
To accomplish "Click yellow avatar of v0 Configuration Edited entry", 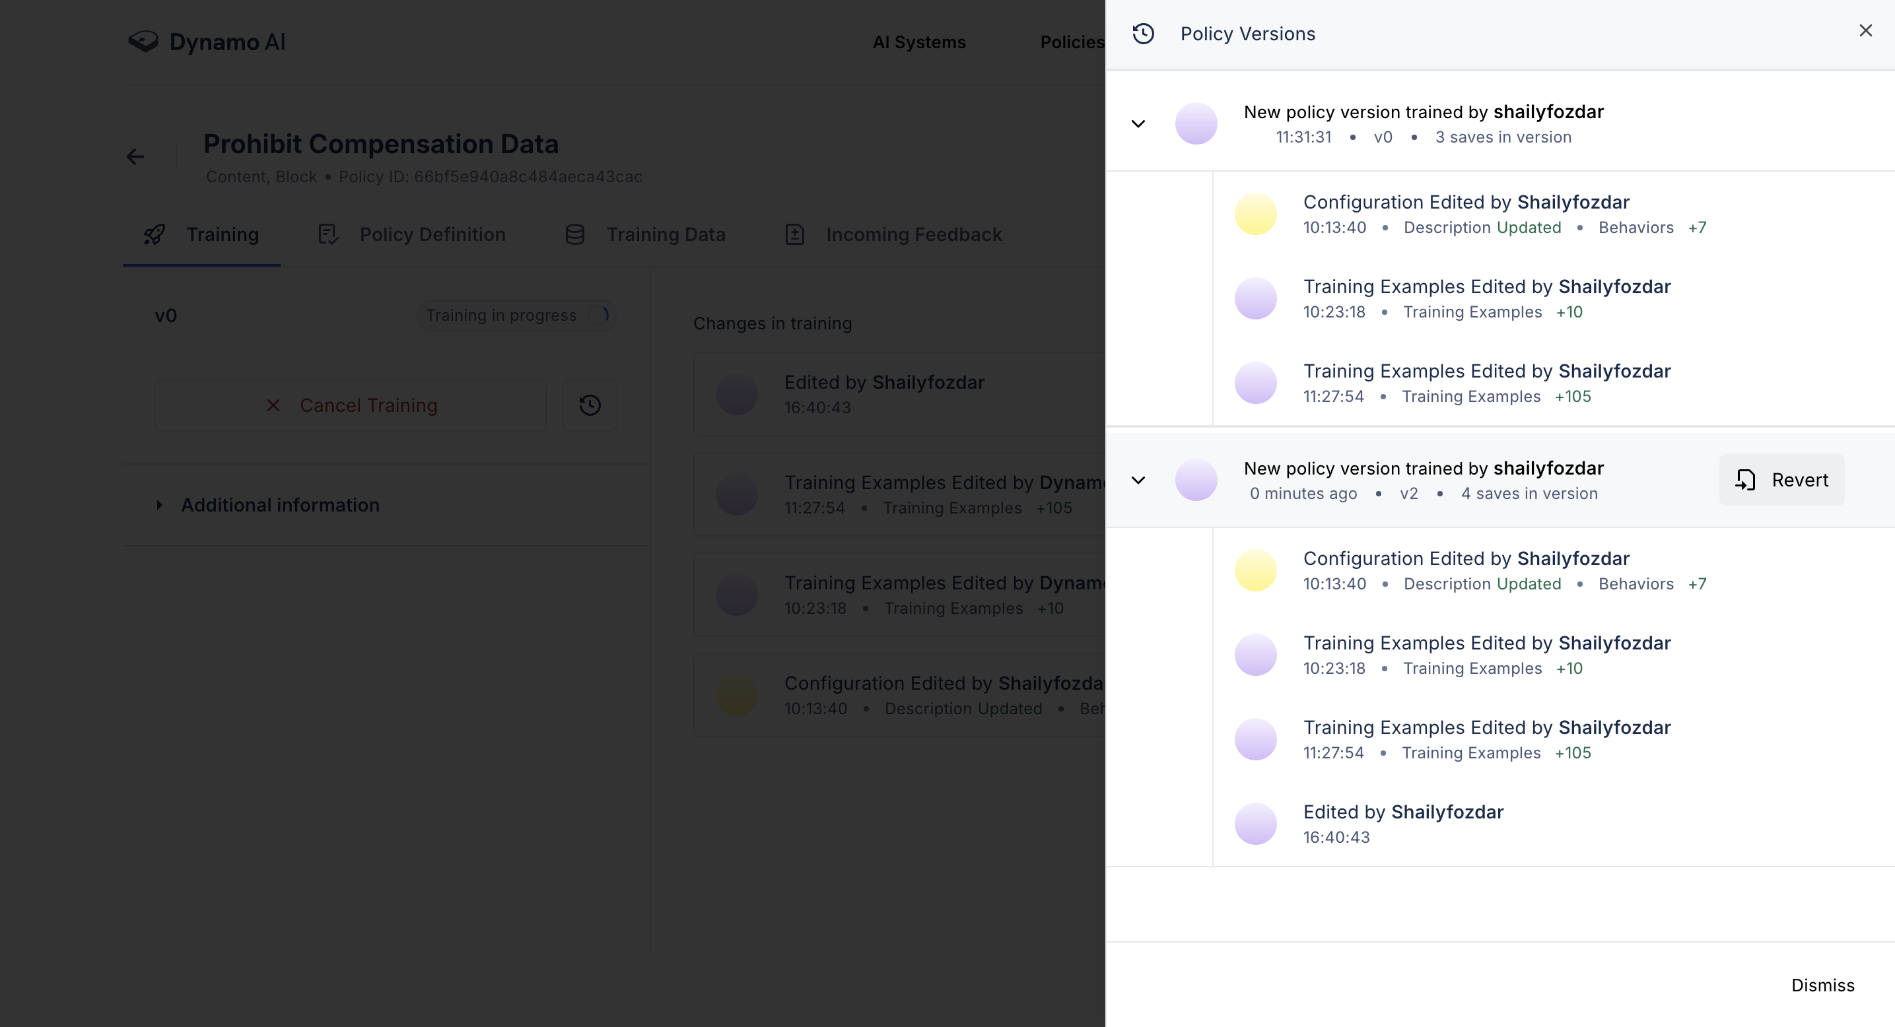I will click(x=1256, y=214).
